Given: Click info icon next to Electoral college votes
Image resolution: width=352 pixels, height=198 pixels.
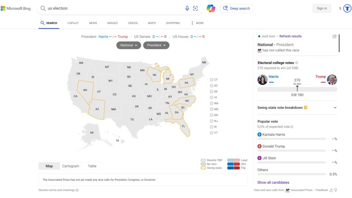Looking at the screenshot, I should (296, 63).
